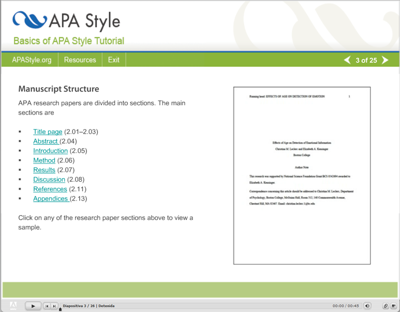The width and height of the screenshot is (400, 312).
Task: Click Exit in the green navigation bar
Action: [x=113, y=60]
